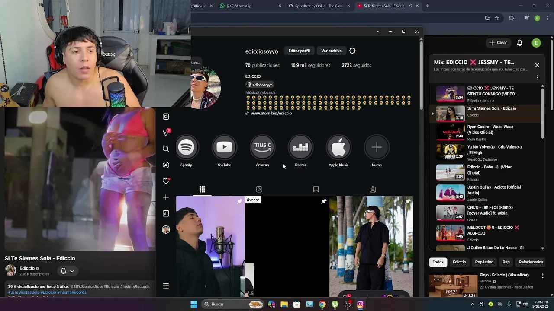View the 10,9 mil seguidores list

310,65
